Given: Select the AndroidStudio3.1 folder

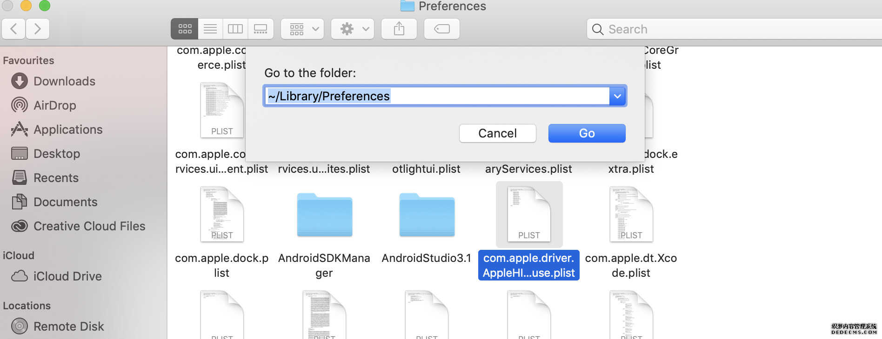Looking at the screenshot, I should (x=427, y=216).
